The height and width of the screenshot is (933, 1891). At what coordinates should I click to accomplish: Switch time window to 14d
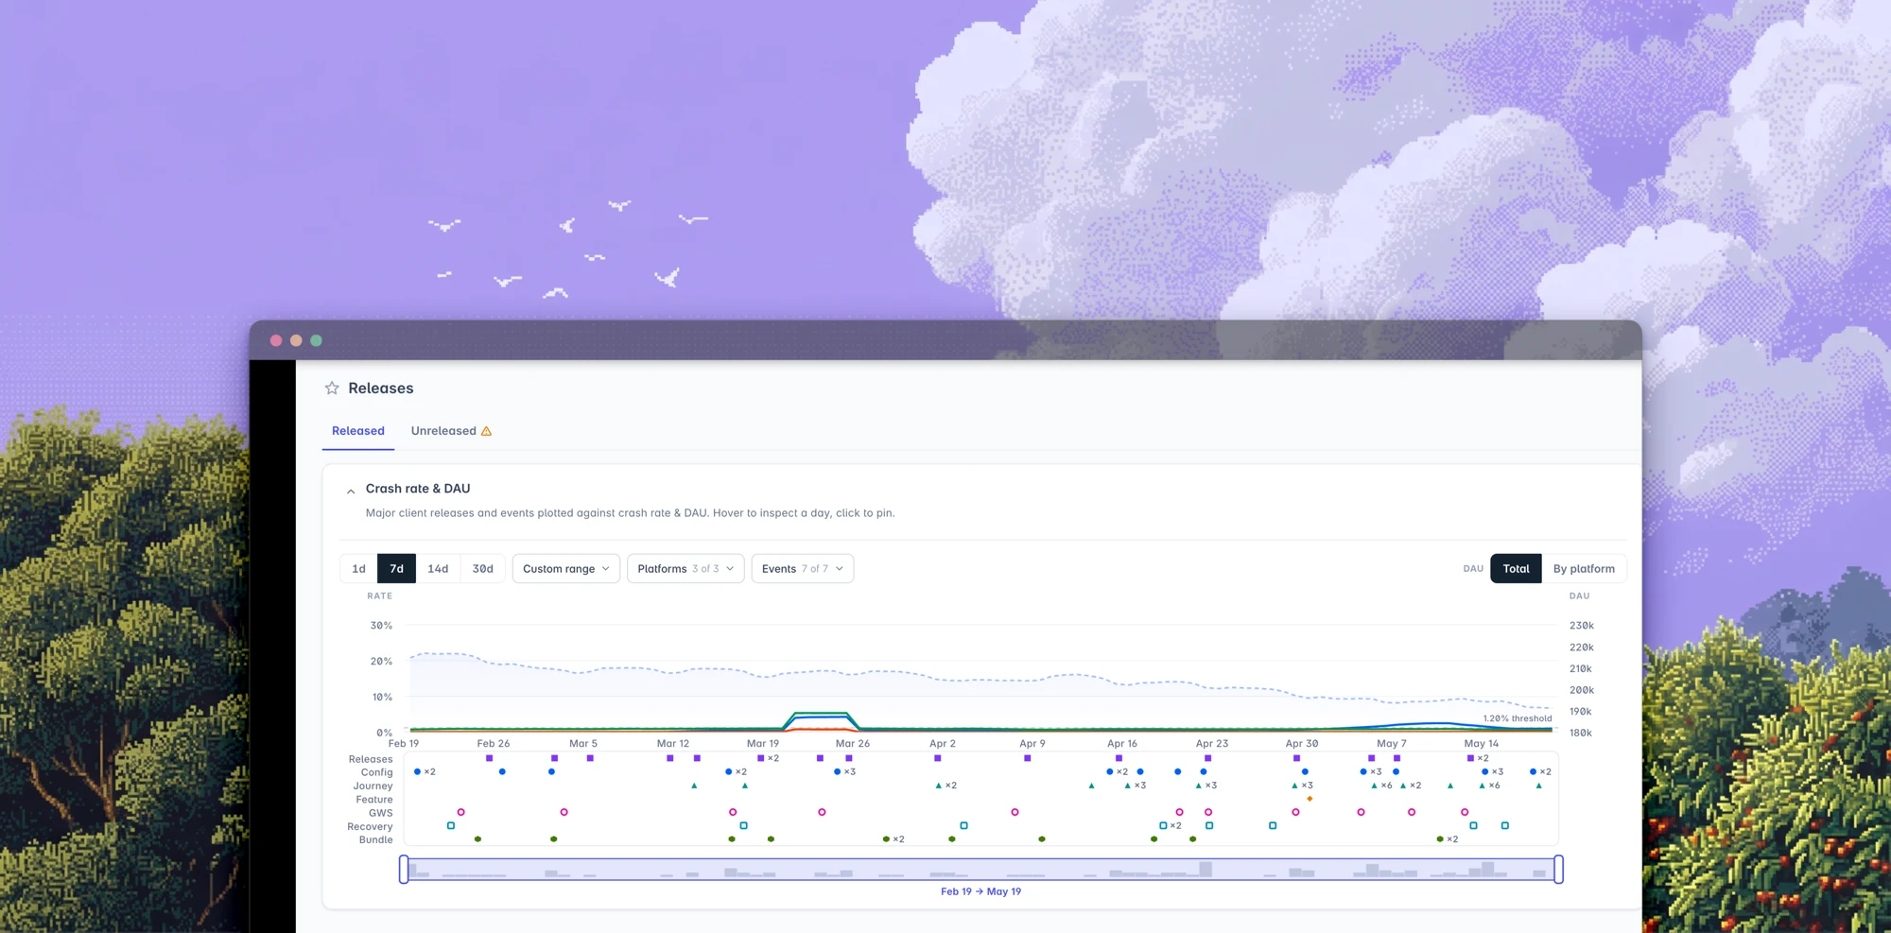click(x=438, y=569)
